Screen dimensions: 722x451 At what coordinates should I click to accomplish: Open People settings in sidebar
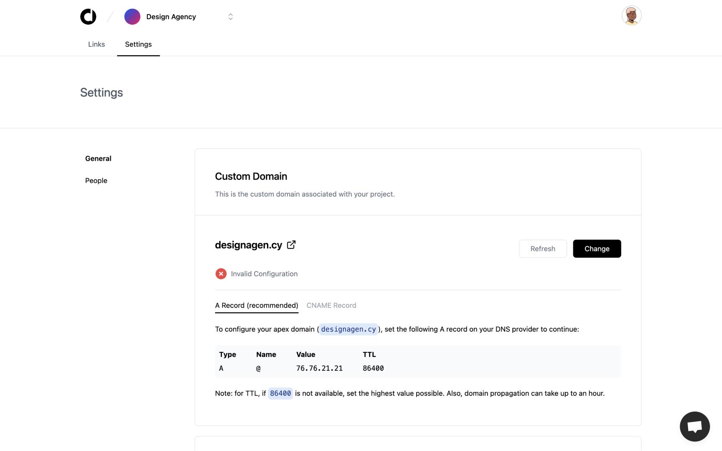coord(96,180)
